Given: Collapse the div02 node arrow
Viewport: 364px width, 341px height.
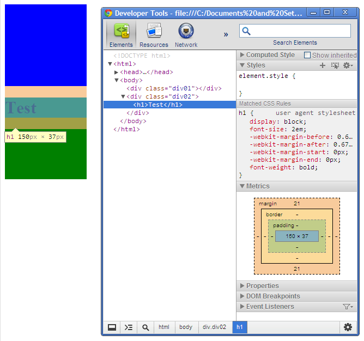Looking at the screenshot, I should [x=123, y=96].
